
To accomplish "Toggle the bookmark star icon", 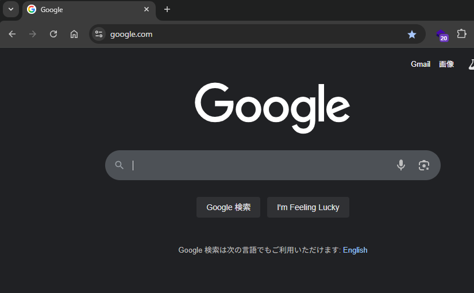I will [x=412, y=34].
